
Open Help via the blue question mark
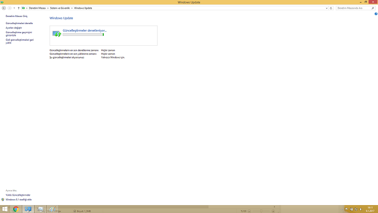[x=376, y=14]
